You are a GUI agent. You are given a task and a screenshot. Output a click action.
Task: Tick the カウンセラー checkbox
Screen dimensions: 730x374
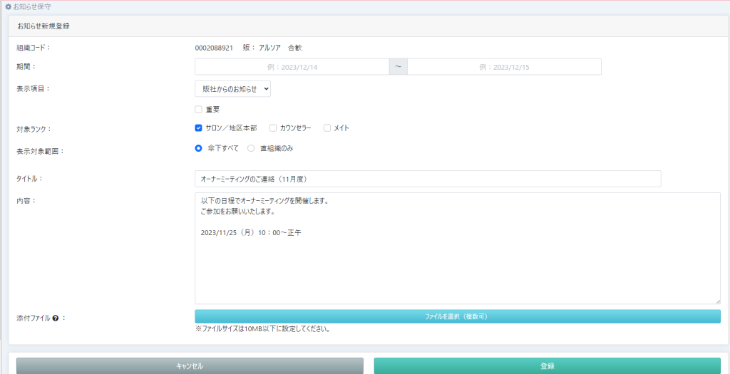click(273, 128)
